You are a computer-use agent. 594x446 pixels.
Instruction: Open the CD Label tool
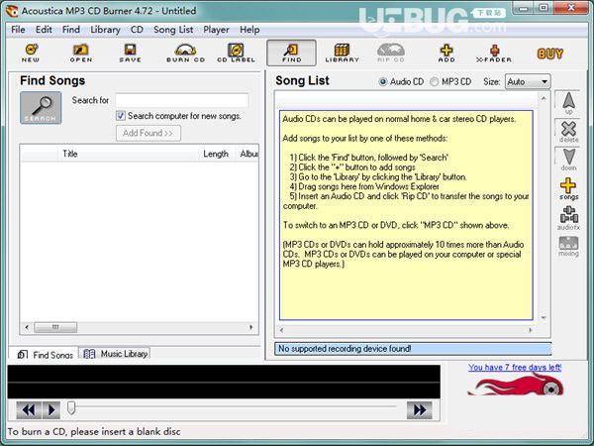click(x=236, y=53)
